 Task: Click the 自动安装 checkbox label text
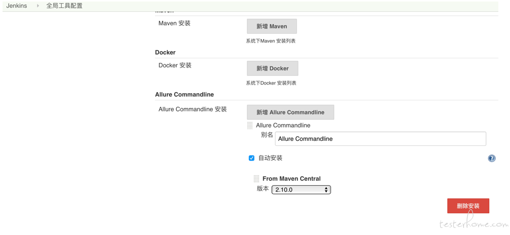click(270, 159)
